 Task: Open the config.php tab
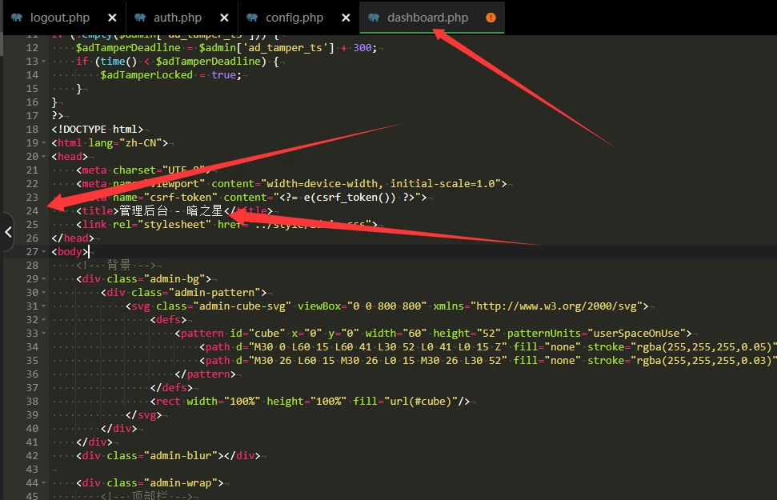pyautogui.click(x=294, y=18)
